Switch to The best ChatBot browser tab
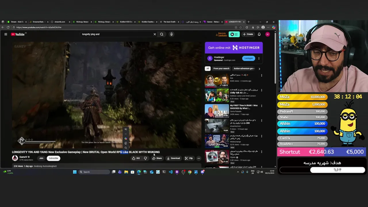368x207 pixels. point(169,22)
